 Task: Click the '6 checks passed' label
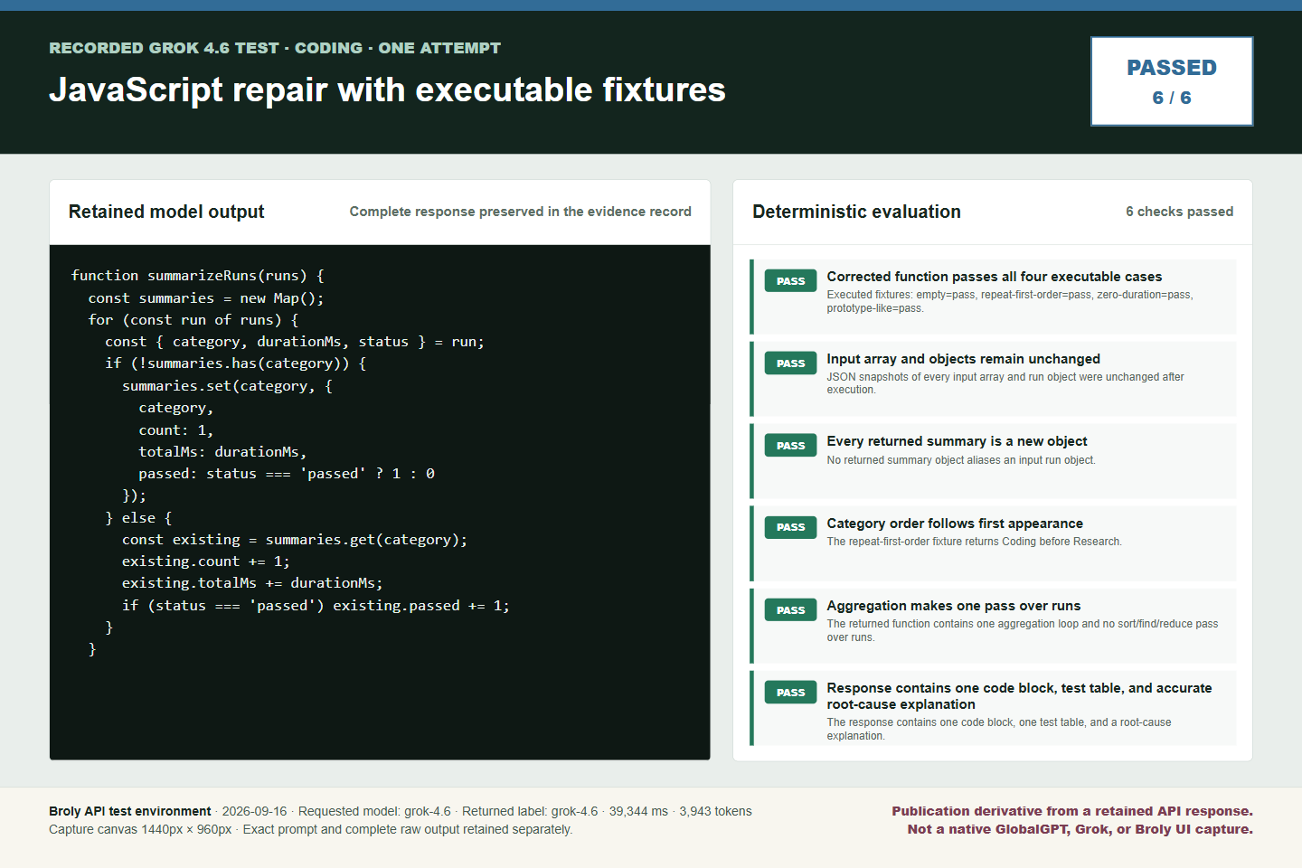tap(1179, 212)
